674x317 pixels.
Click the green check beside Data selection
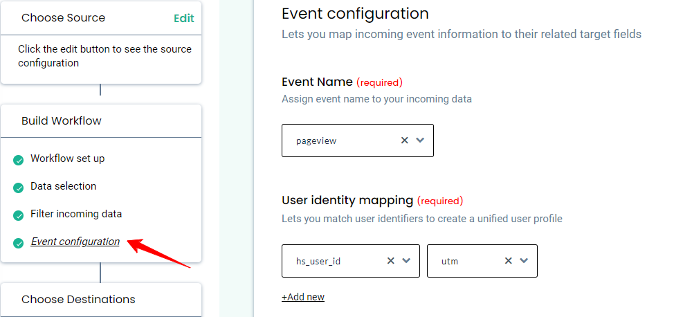18,188
